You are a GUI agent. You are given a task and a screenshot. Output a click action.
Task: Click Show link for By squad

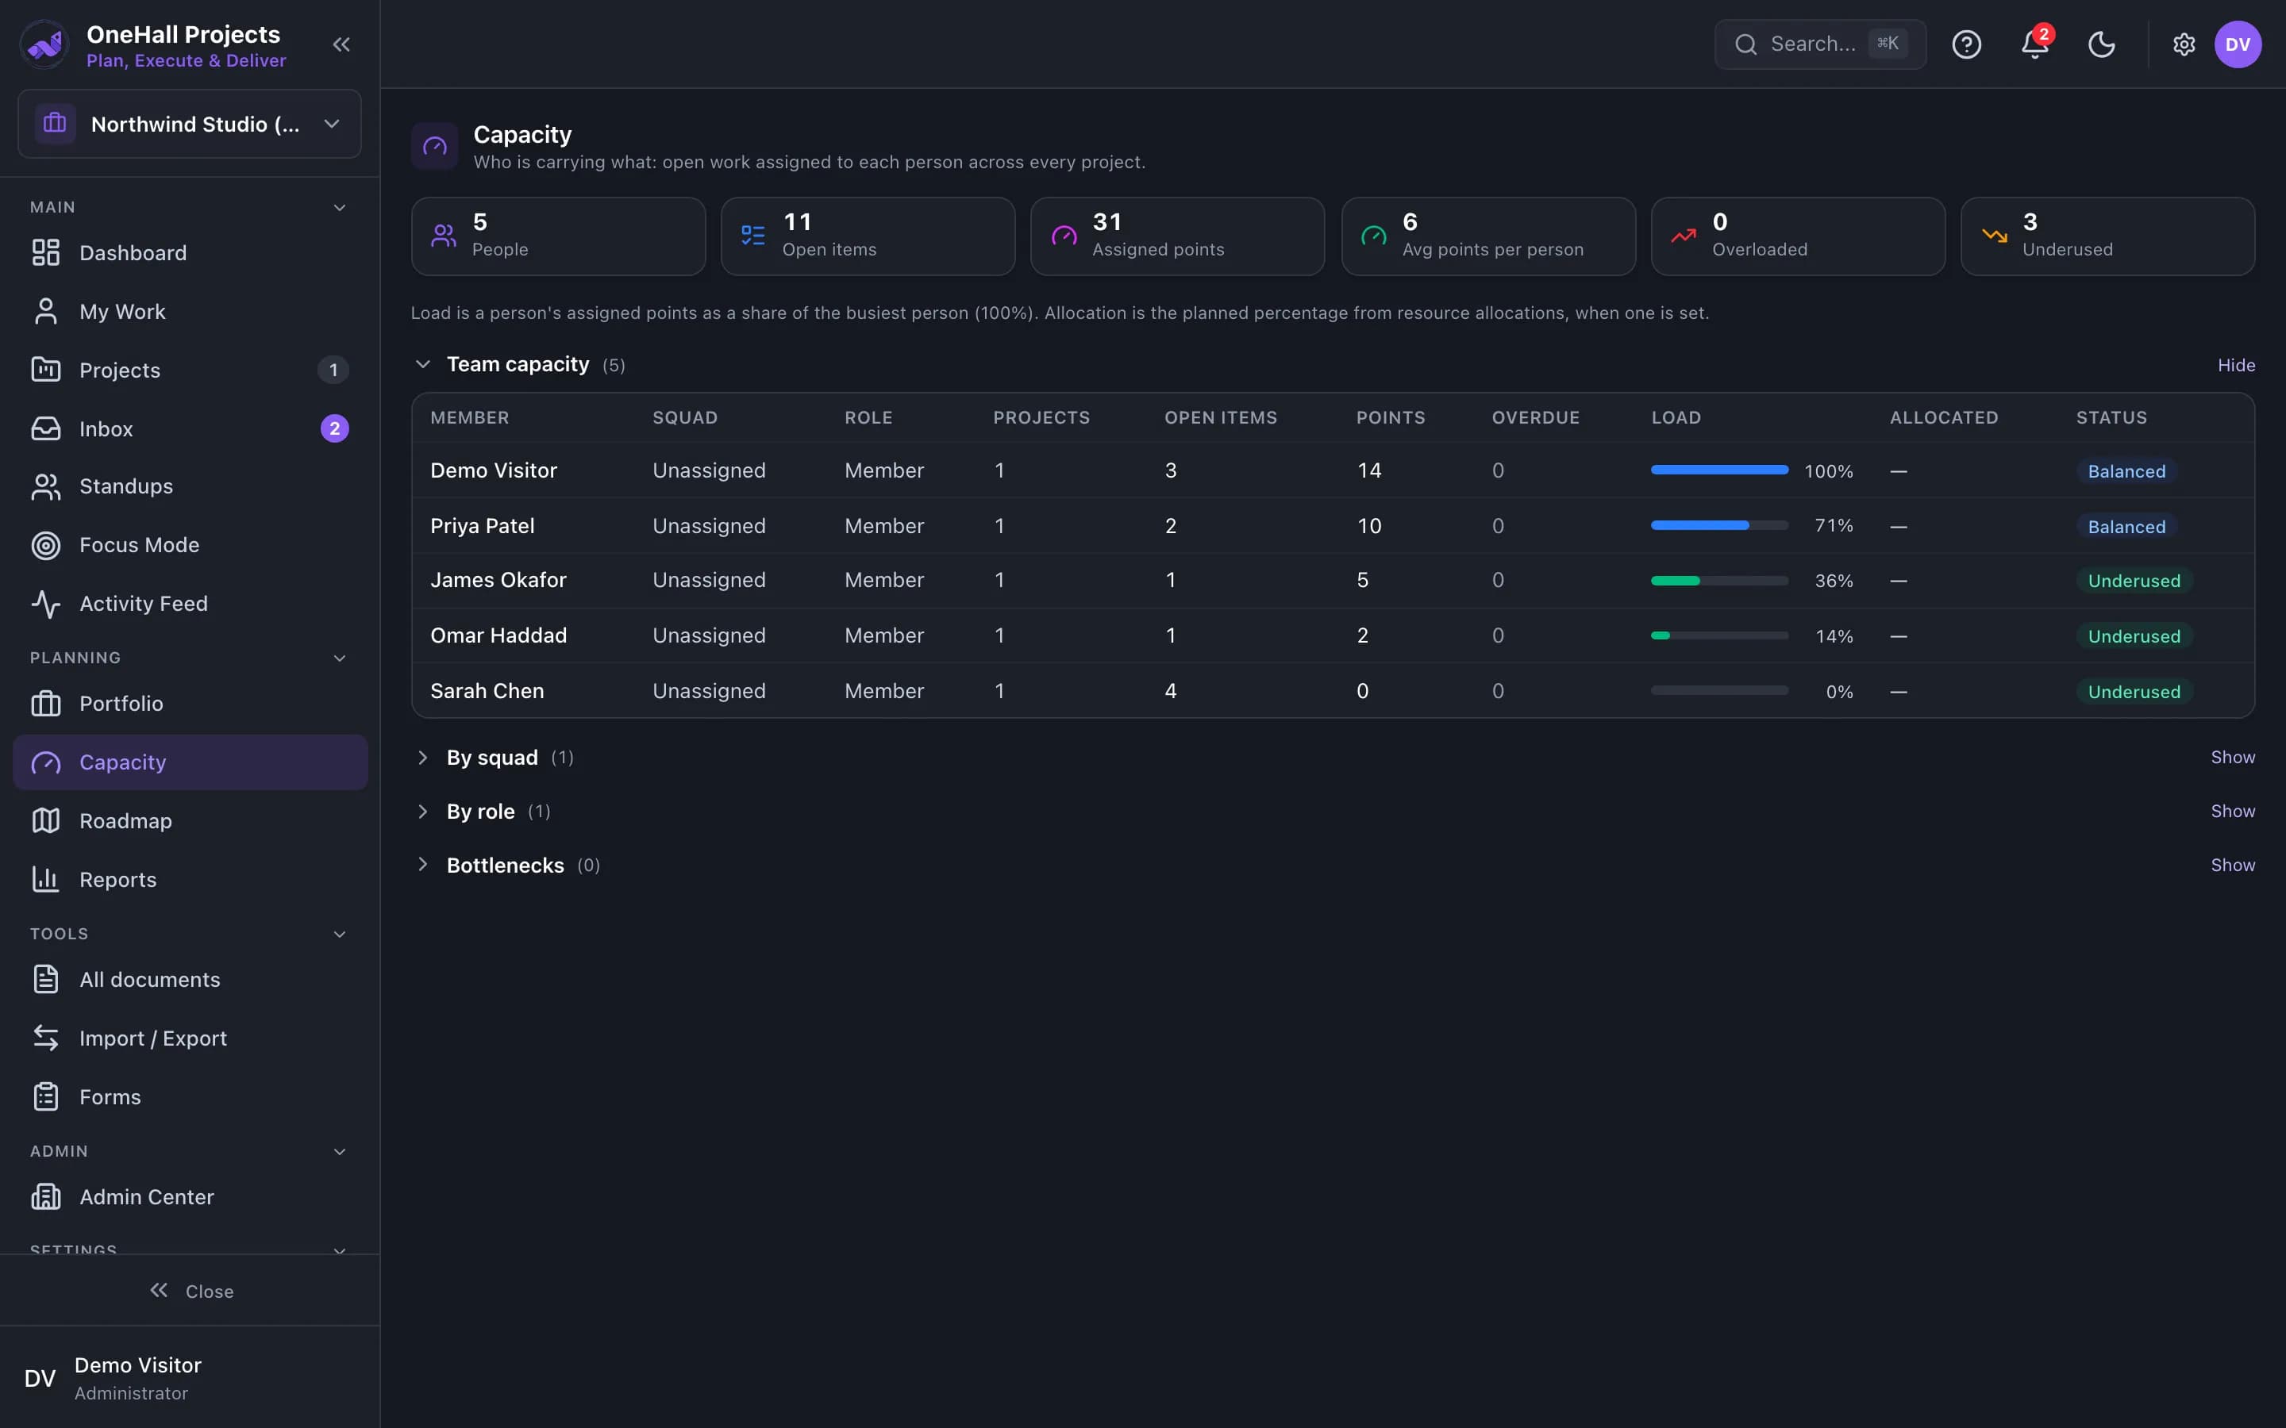coord(2232,758)
